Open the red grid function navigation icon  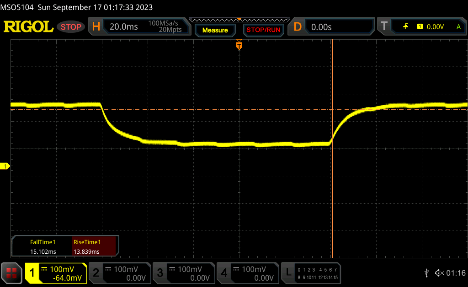[11, 273]
